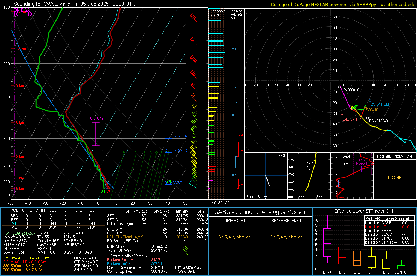Click the 'based on STPC: 0.06' line
417x276 pixels.
[x=387, y=238]
